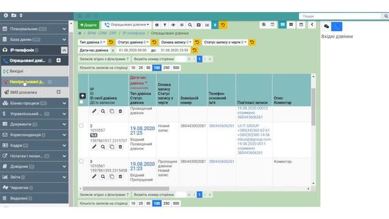Tick the checkbox for row 2

[81, 126]
